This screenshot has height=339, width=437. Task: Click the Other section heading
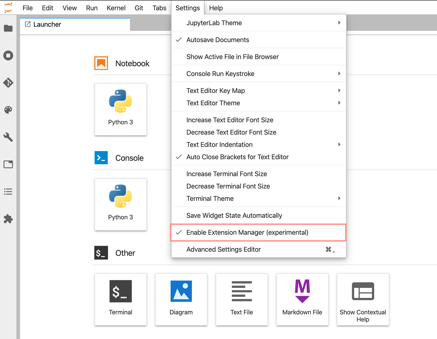125,253
